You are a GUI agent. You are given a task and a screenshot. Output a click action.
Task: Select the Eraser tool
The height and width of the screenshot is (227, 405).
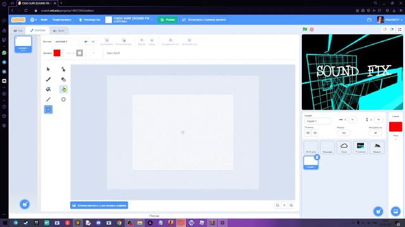[x=63, y=79]
